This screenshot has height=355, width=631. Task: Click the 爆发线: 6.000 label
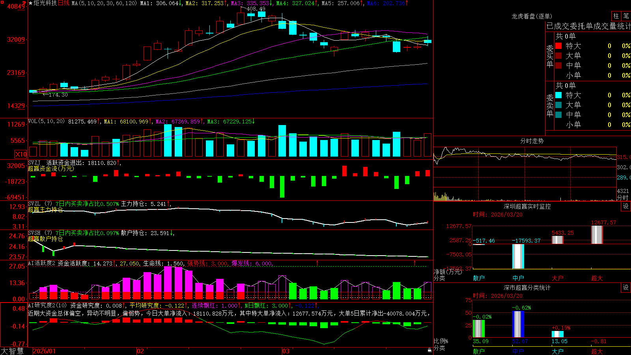252,263
